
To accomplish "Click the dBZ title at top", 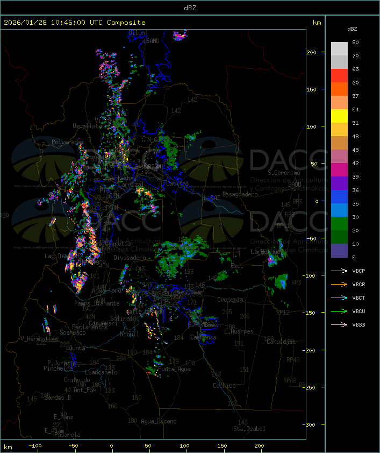I will (x=190, y=7).
